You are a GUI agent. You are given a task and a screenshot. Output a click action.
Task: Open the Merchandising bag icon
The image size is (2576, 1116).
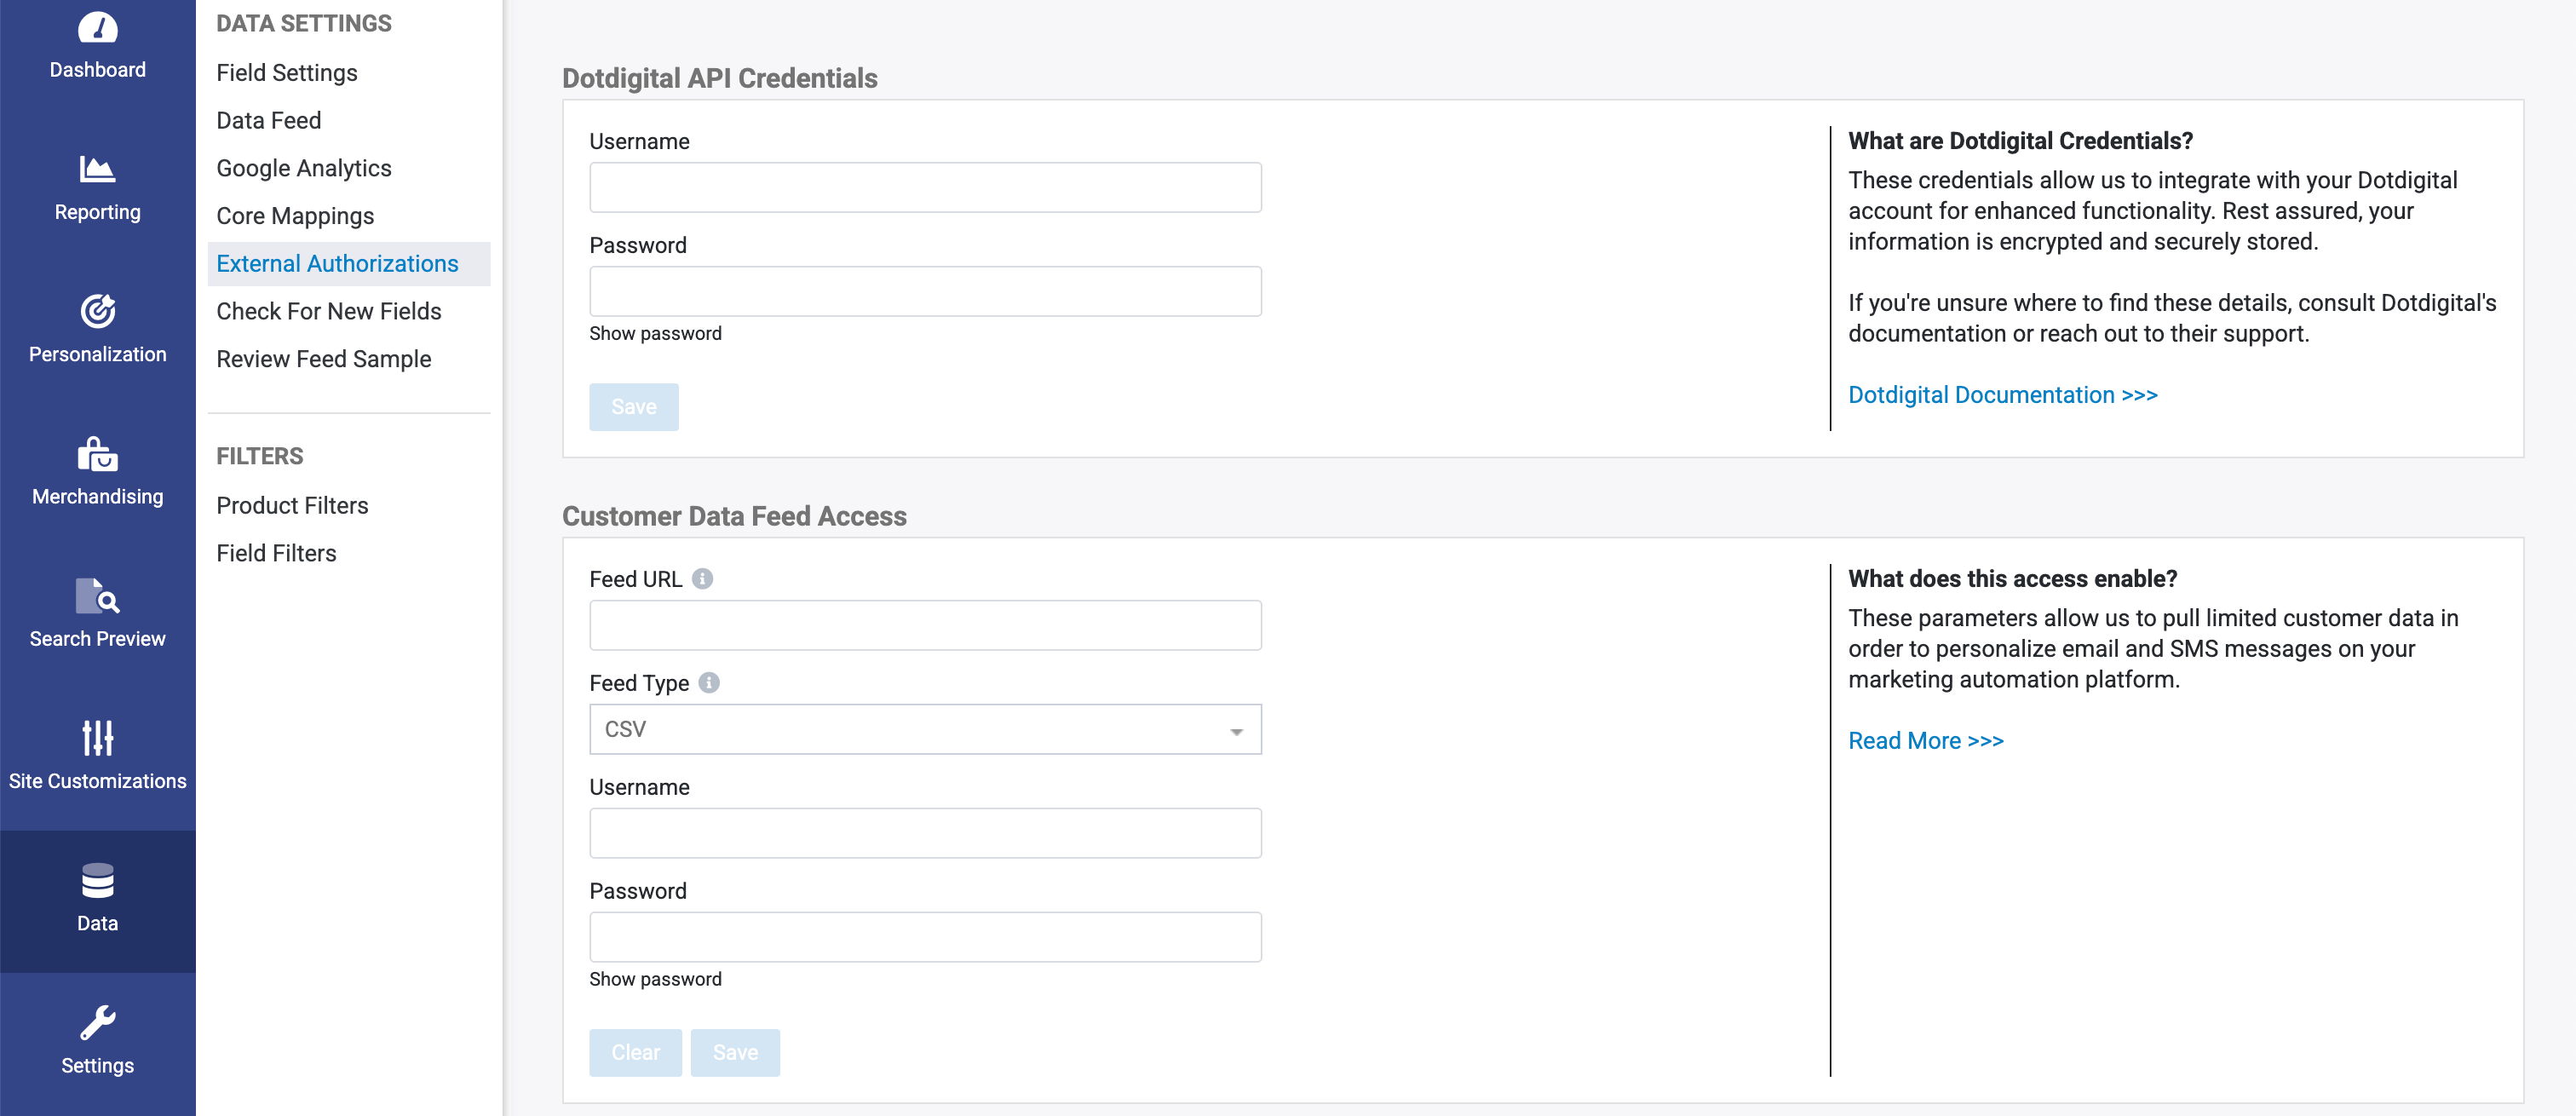tap(97, 454)
